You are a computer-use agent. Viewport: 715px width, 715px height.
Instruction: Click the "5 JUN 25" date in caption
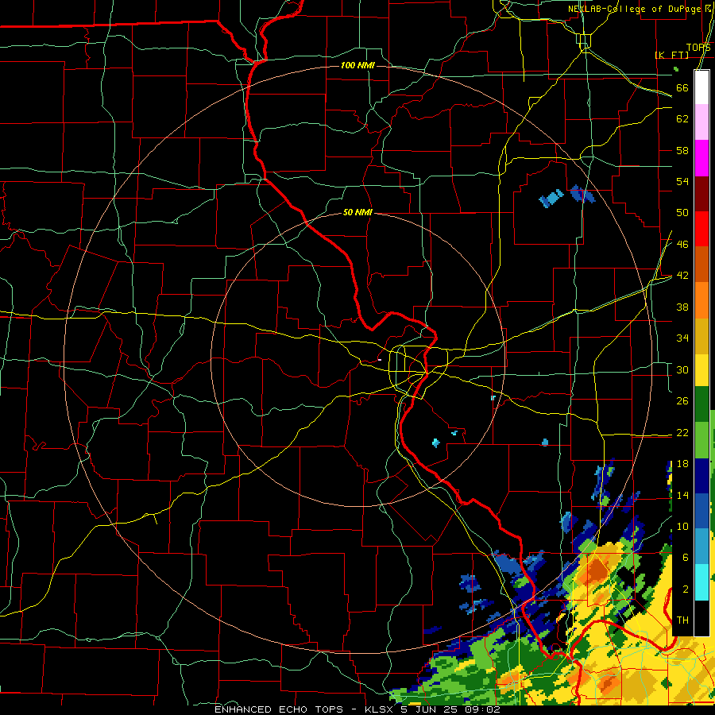pos(429,709)
